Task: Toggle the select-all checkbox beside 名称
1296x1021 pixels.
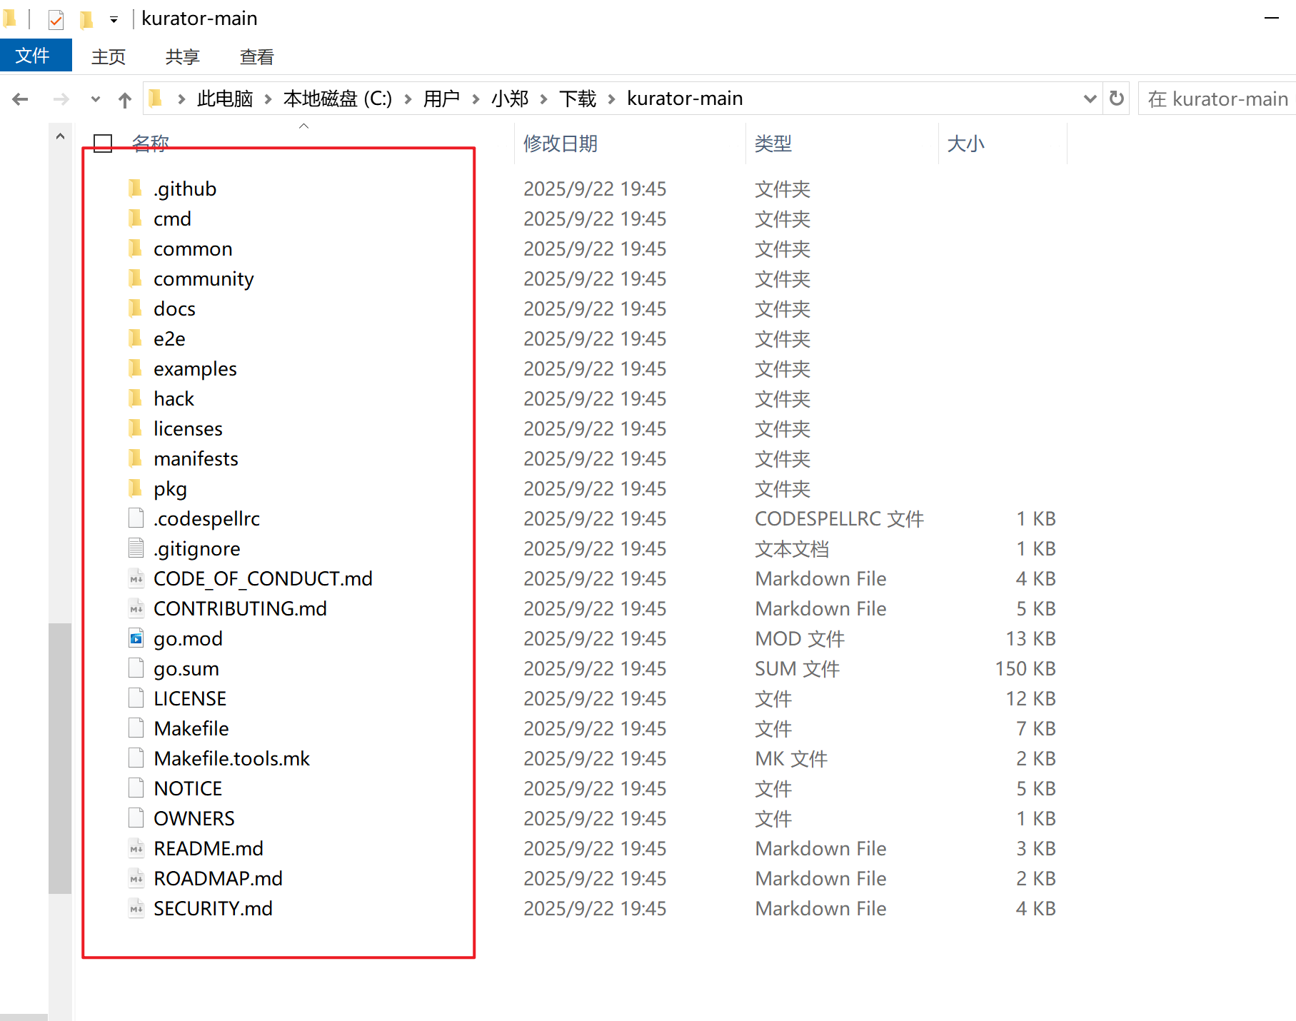Action: pos(103,144)
